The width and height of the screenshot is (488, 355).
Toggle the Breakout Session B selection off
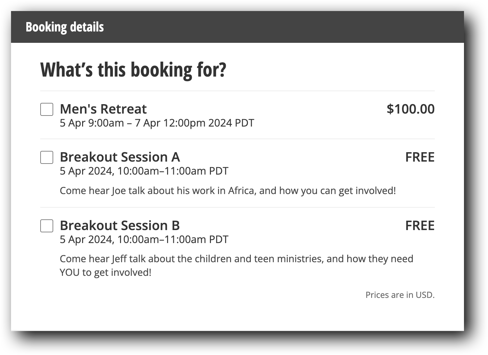click(46, 226)
